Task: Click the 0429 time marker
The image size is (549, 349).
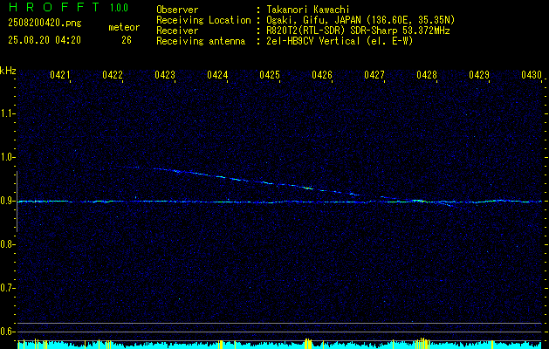Action: [x=479, y=74]
